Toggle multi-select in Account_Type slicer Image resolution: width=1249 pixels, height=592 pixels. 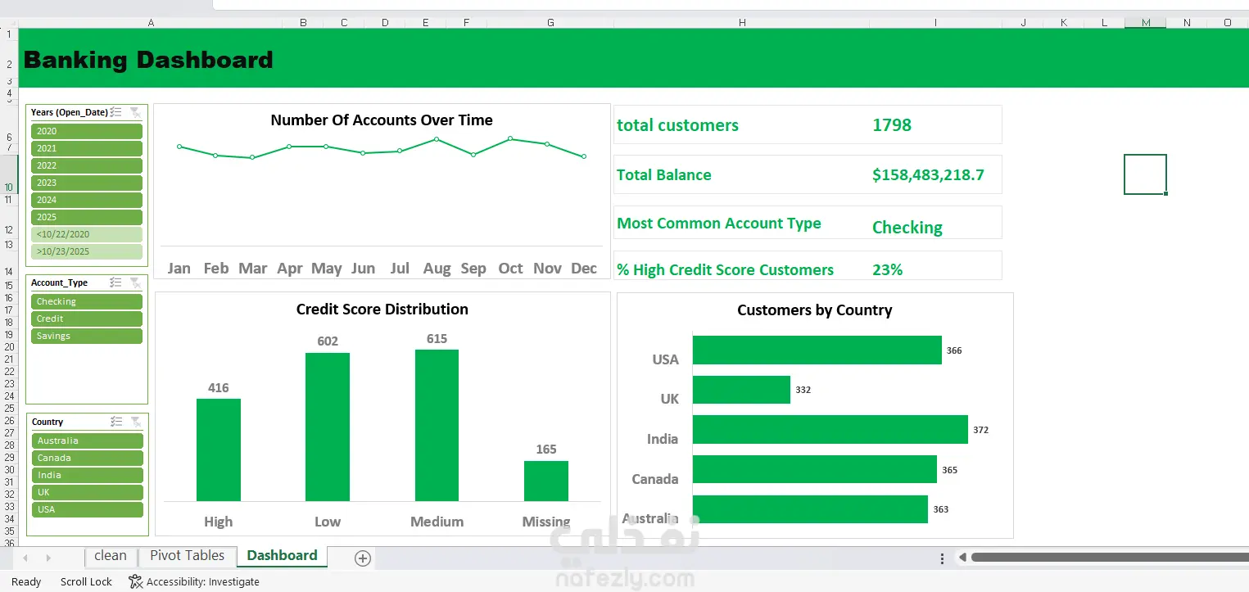pos(116,282)
